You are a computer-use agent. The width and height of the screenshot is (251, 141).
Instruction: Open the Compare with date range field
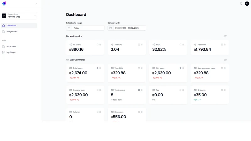click(127, 28)
